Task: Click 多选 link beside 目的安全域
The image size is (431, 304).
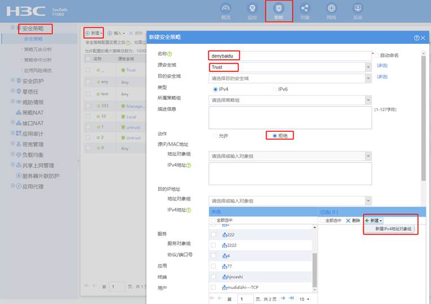Action: click(382, 77)
